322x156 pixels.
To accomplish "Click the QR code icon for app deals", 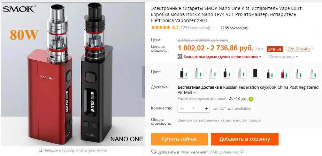I will [180, 56].
